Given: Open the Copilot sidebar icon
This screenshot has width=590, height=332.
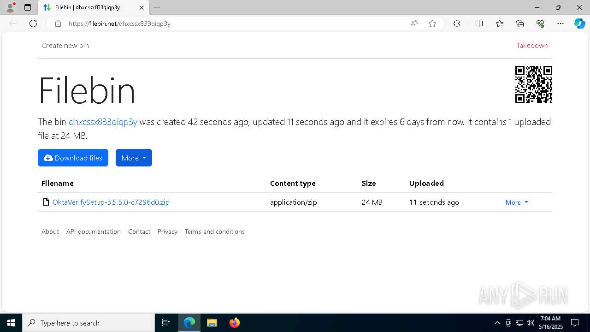Looking at the screenshot, I should click(579, 24).
